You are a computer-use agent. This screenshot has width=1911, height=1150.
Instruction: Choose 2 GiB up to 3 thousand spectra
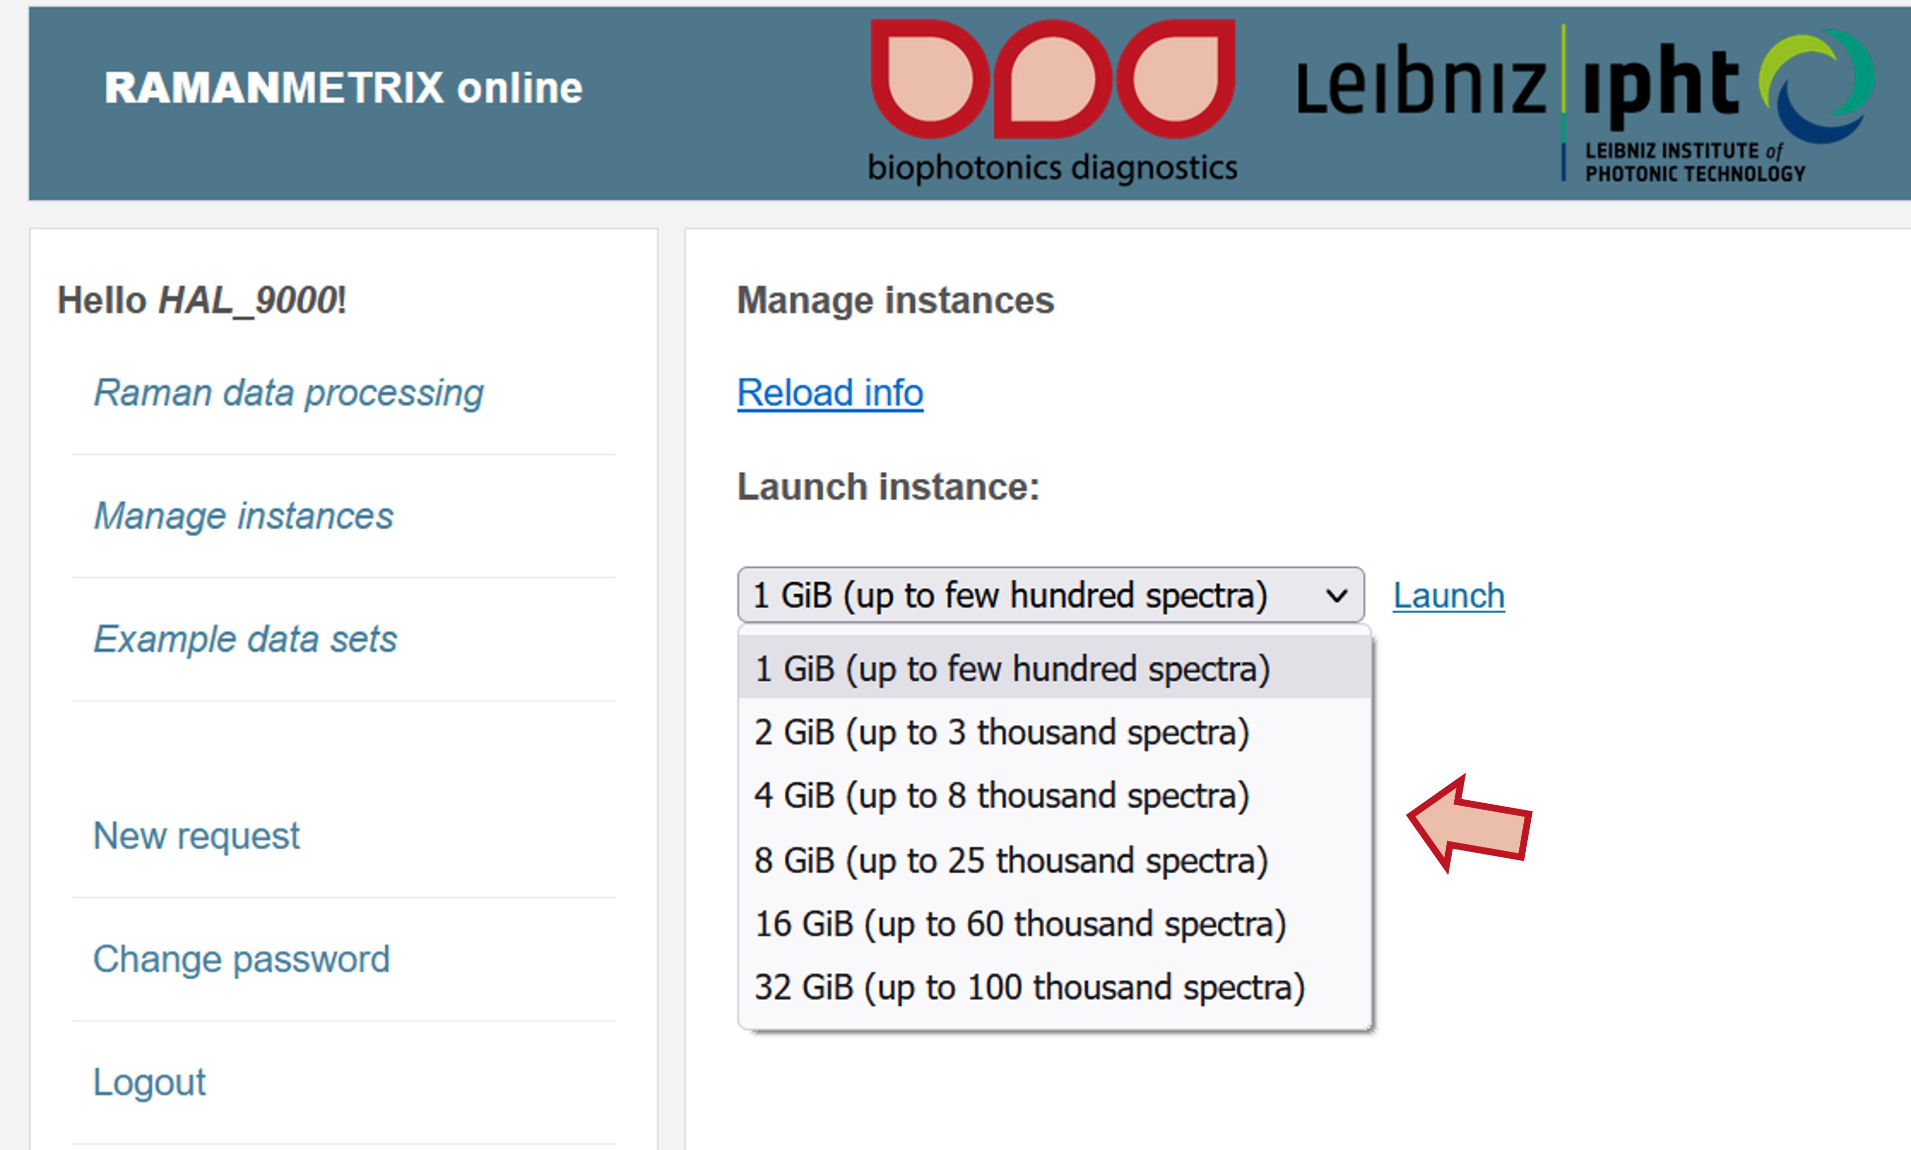(1055, 732)
